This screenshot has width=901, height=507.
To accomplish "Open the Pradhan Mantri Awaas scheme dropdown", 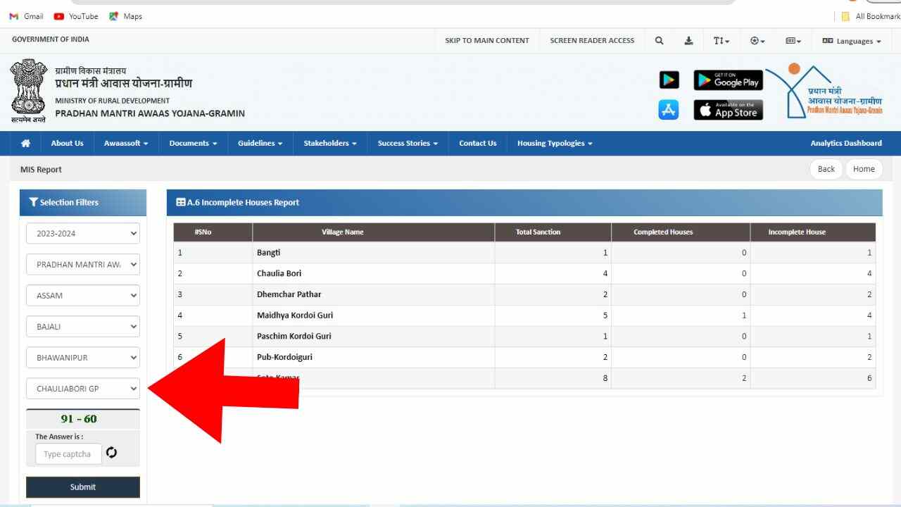I will [83, 265].
